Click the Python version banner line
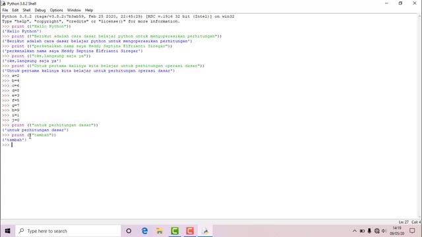 [x=118, y=16]
